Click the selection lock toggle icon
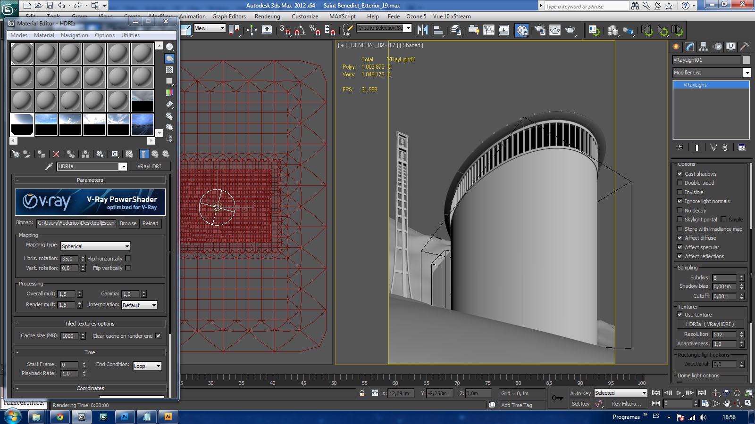 (362, 393)
